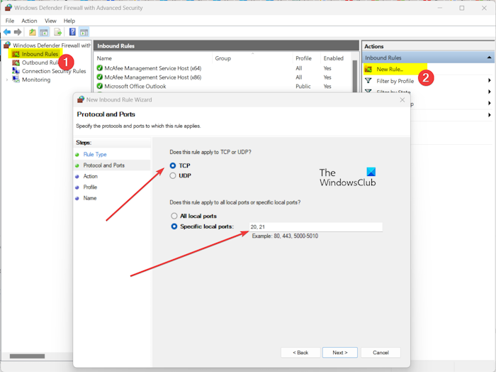Screen dimensions: 496x372
Task: Click New Rule... in Actions pane
Action: (390, 69)
